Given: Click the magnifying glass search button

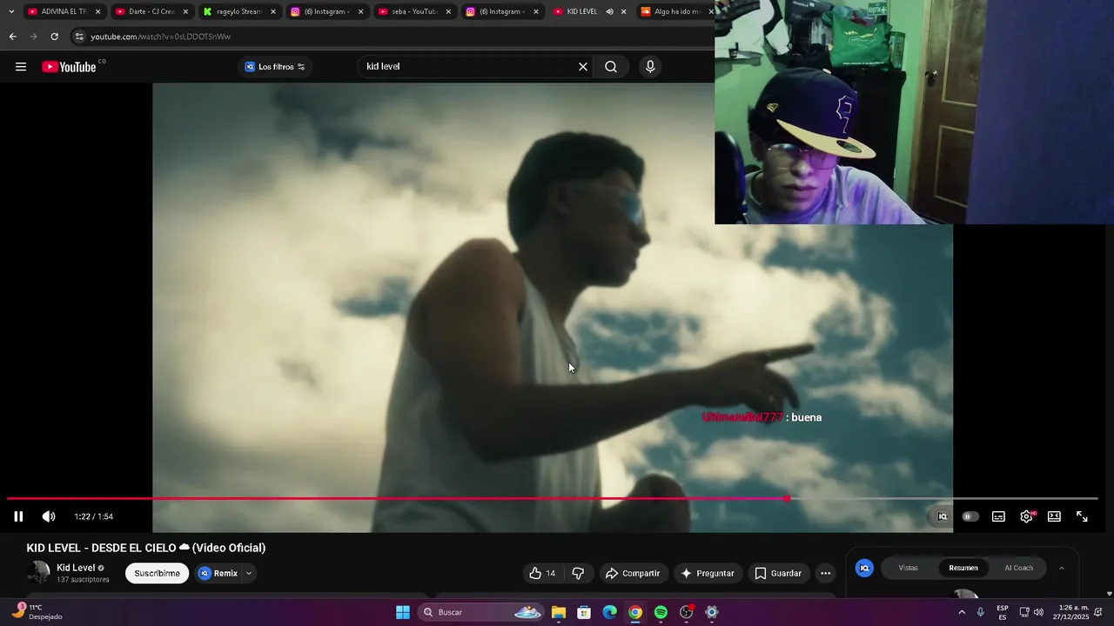Looking at the screenshot, I should tap(611, 67).
